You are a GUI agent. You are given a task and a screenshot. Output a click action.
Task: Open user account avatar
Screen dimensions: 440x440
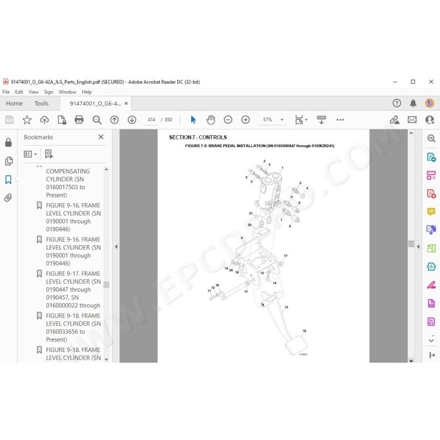coord(429,103)
